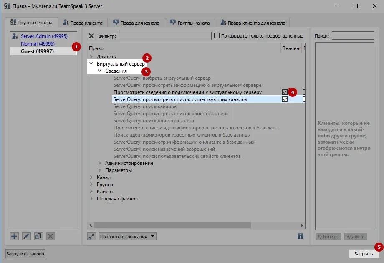Select 'ServerQuery: просмотр информации о клиенте' row

184,142
